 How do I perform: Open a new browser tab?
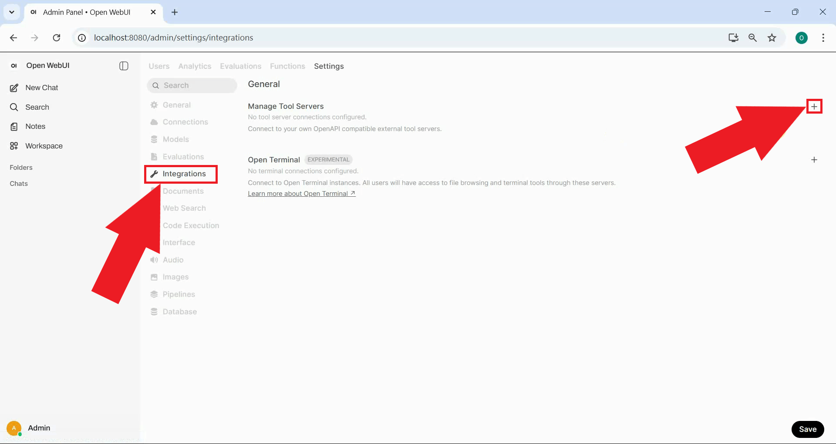(x=175, y=12)
